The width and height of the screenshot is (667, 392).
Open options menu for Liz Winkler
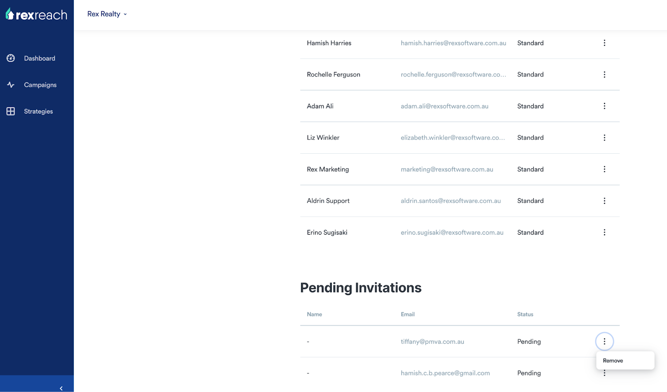604,137
